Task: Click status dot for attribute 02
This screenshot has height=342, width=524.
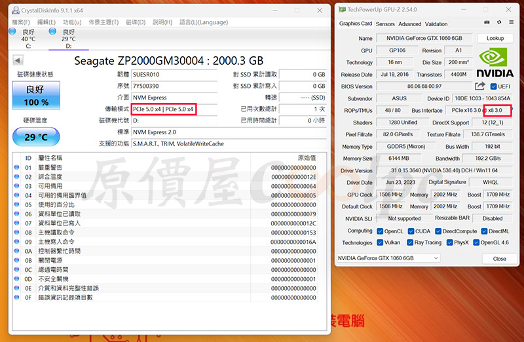Action: (17, 176)
